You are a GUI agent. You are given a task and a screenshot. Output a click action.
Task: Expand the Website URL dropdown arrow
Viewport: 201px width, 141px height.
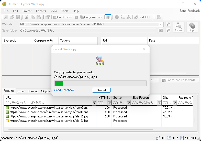tap(161, 25)
